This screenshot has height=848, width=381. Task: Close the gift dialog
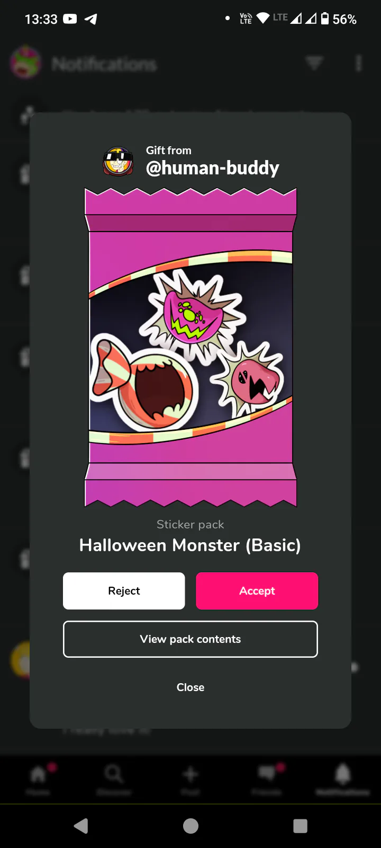(190, 687)
